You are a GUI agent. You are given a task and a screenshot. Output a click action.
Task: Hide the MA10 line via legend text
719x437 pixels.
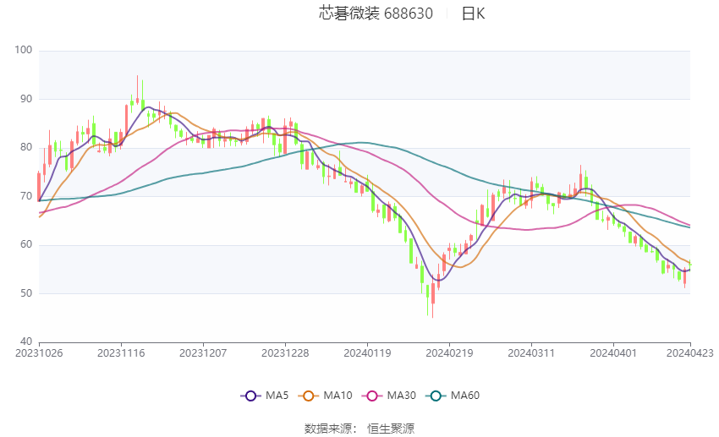[x=338, y=396]
